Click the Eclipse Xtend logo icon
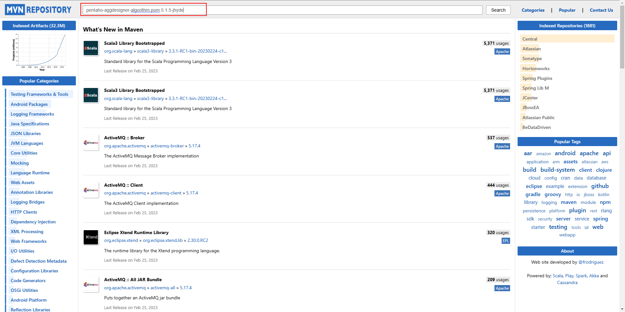 (x=91, y=237)
